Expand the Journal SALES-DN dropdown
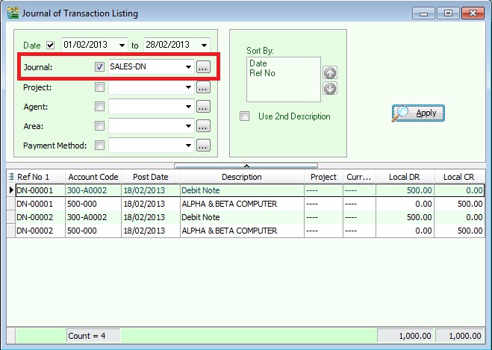The image size is (492, 350). pos(189,67)
